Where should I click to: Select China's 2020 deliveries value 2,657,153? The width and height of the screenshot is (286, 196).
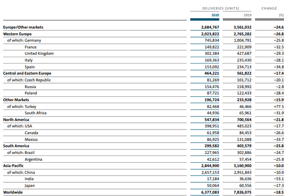tap(210, 173)
